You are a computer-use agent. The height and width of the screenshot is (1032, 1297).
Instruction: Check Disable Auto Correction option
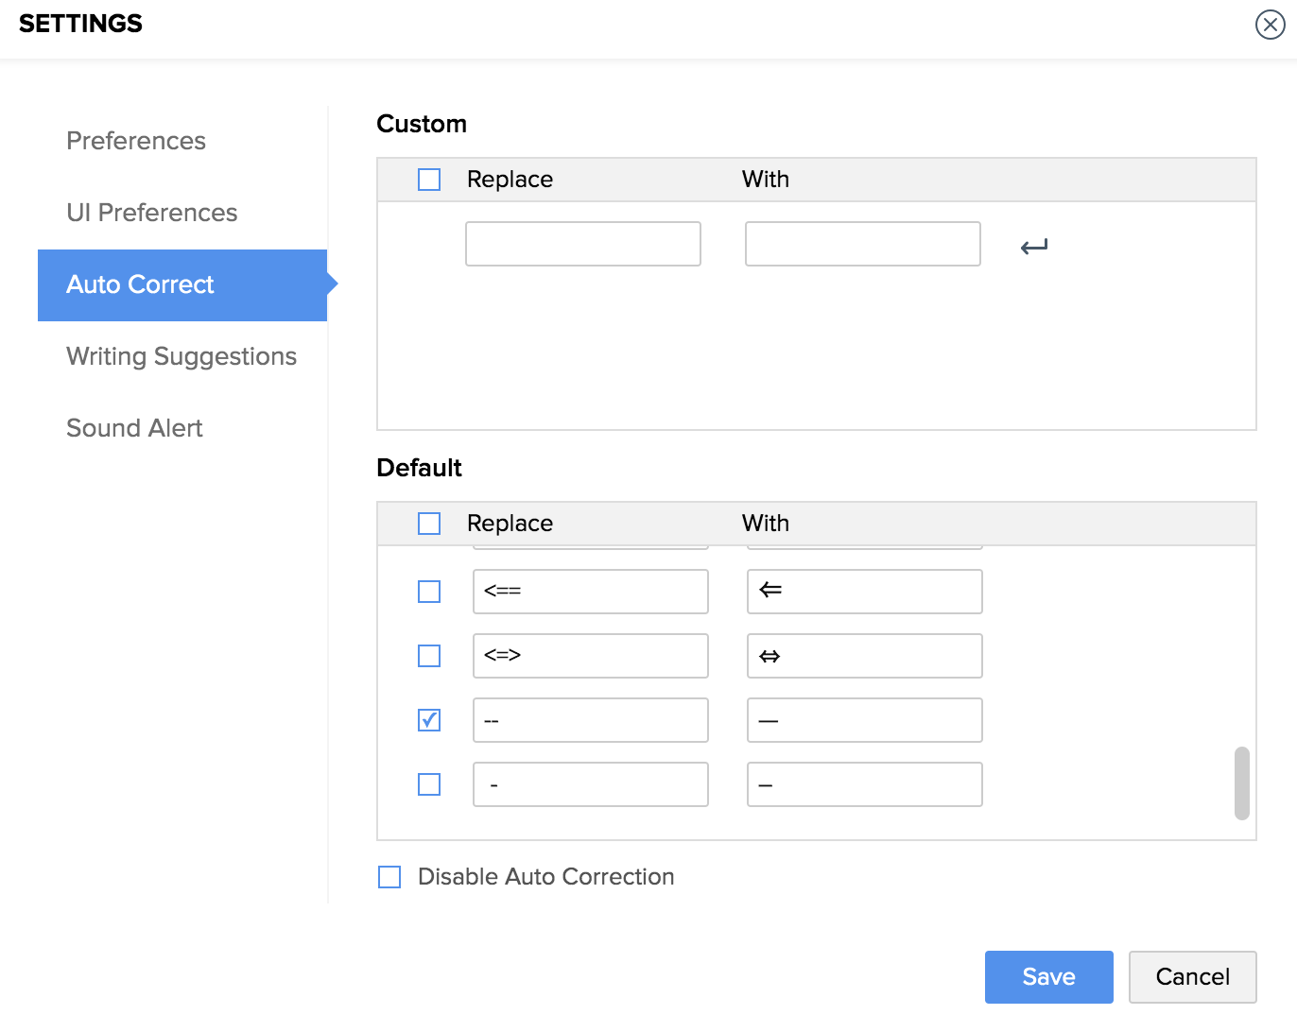point(389,877)
